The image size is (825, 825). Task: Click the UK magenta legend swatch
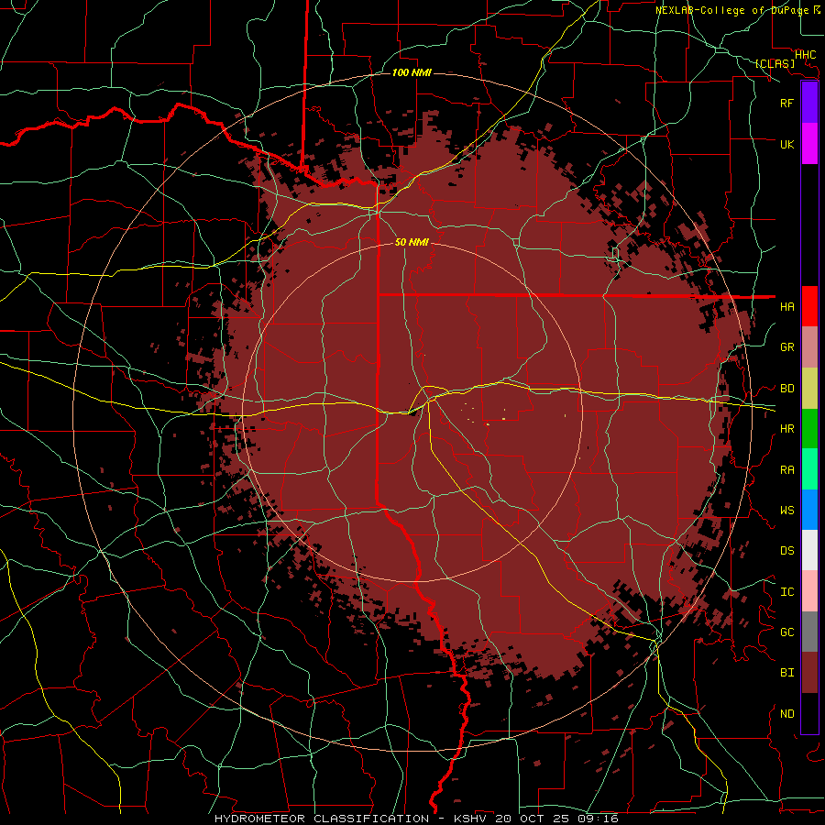[809, 144]
